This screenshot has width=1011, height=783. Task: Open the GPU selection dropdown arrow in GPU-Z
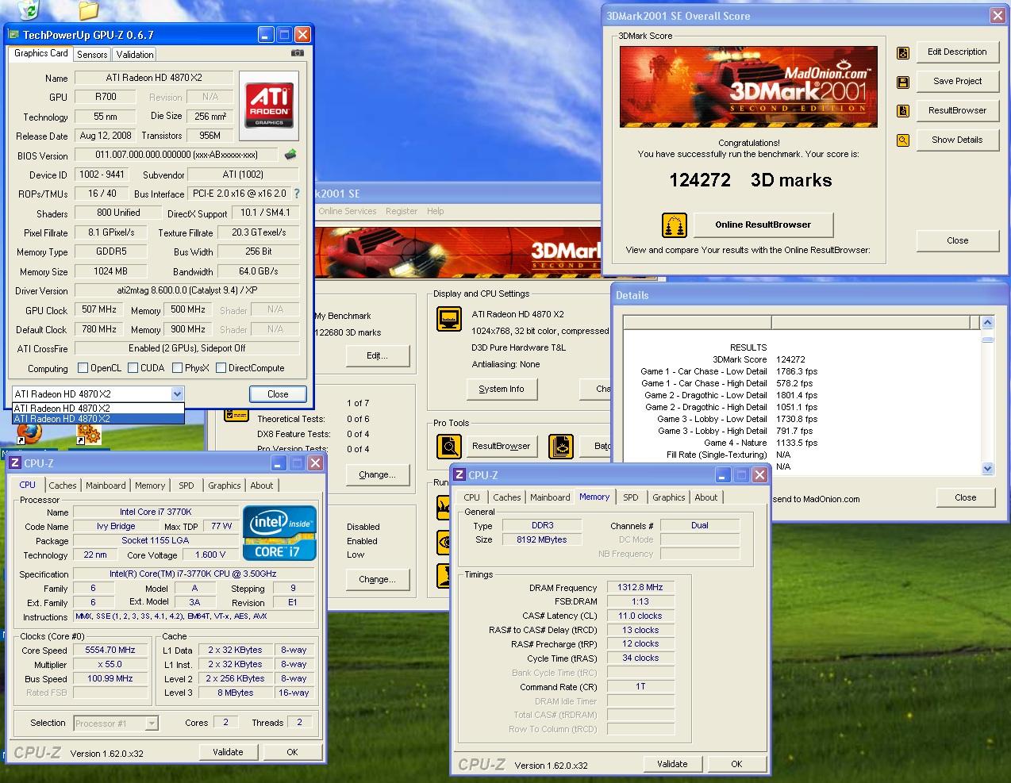coord(177,394)
